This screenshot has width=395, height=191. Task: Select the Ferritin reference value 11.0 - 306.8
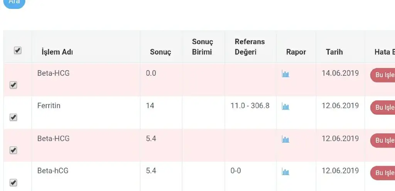coord(250,106)
